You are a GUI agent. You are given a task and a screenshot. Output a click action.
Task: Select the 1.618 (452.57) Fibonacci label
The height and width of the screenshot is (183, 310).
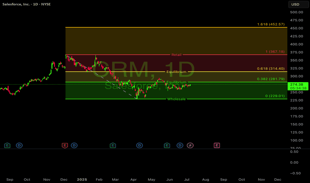tap(271, 24)
